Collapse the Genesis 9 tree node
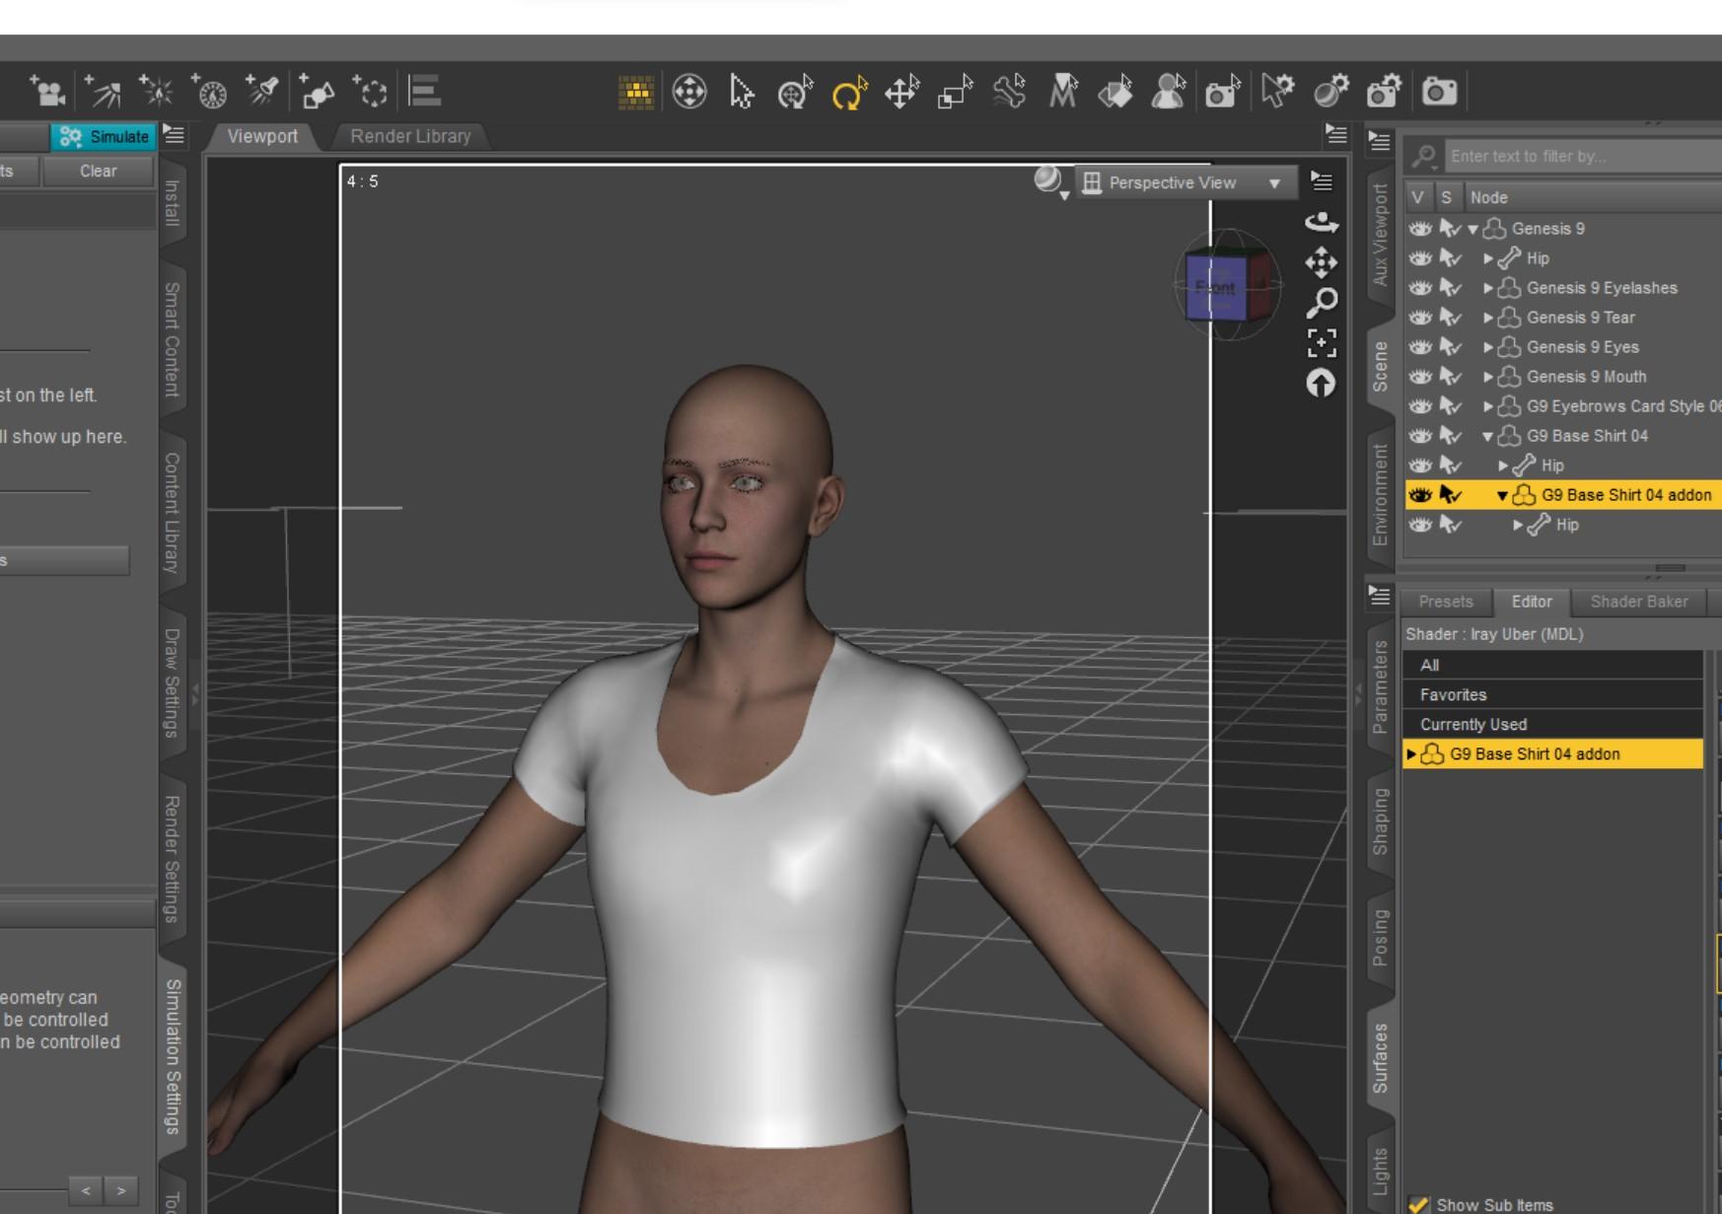 pyautogui.click(x=1472, y=229)
